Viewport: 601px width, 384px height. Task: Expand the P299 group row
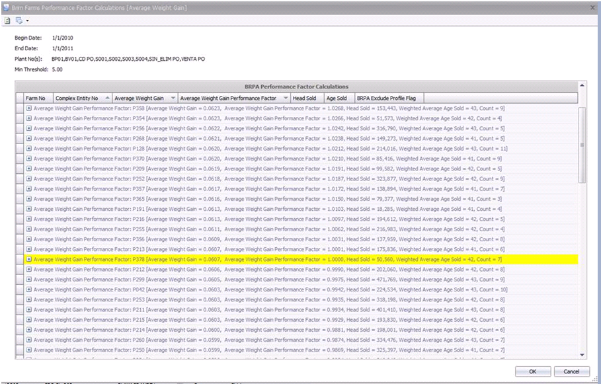[28, 280]
